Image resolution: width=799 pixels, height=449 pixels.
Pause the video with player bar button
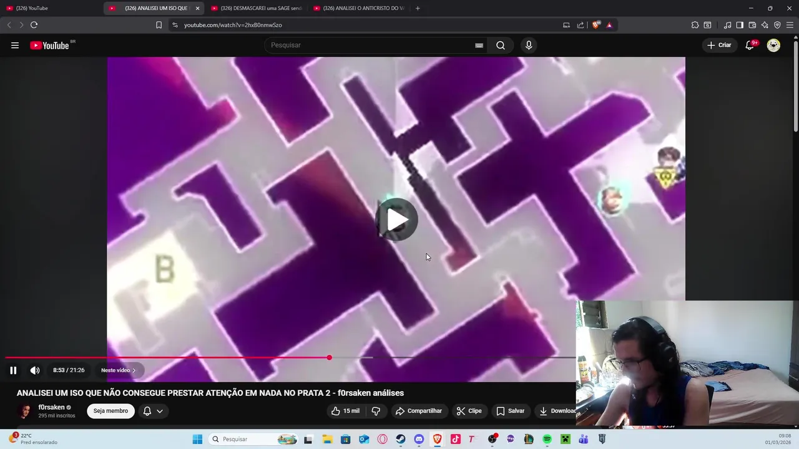13,370
